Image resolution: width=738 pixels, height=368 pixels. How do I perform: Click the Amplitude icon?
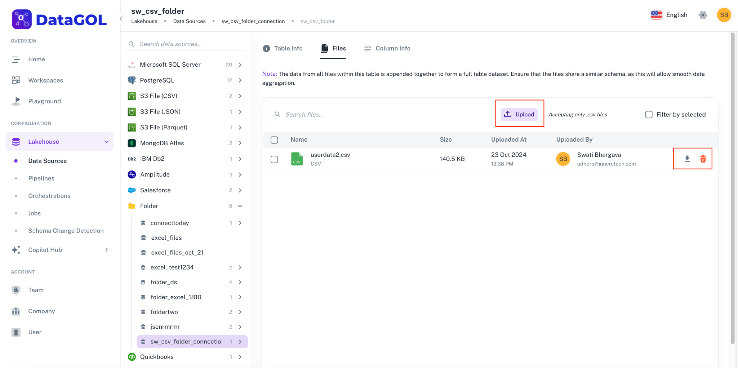tap(132, 174)
